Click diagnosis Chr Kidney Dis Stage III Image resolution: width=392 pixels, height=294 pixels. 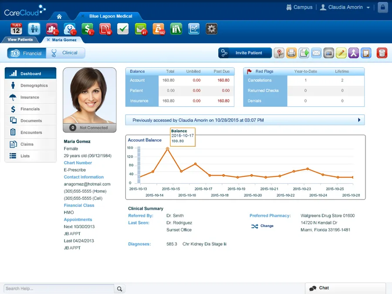click(205, 244)
